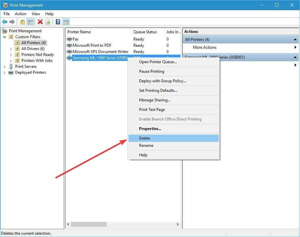Open Properties... from the context menu
Viewport: 300px width, 237px height.
click(173, 128)
